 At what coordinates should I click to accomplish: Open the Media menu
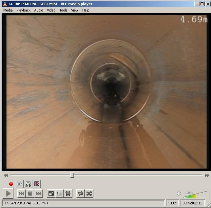tap(8, 10)
